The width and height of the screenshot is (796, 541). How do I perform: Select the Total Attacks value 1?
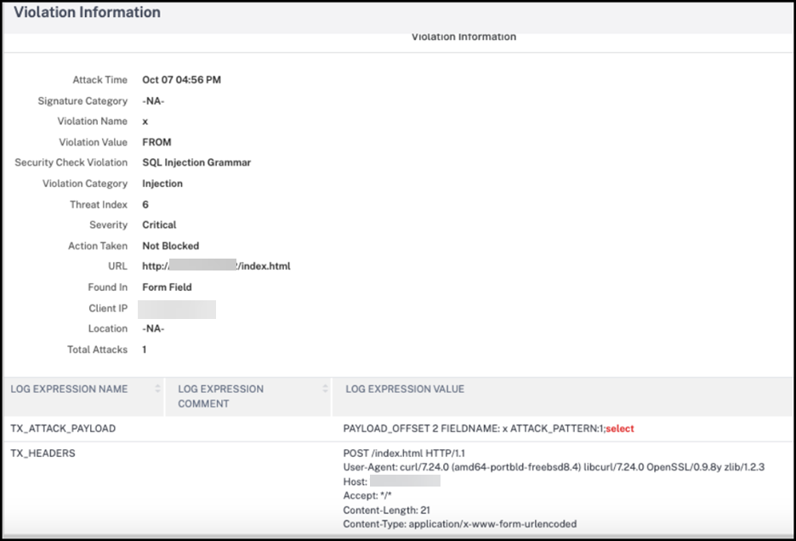click(145, 350)
